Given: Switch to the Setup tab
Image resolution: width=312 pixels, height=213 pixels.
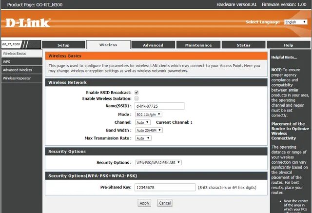Looking at the screenshot, I should click(x=63, y=45).
